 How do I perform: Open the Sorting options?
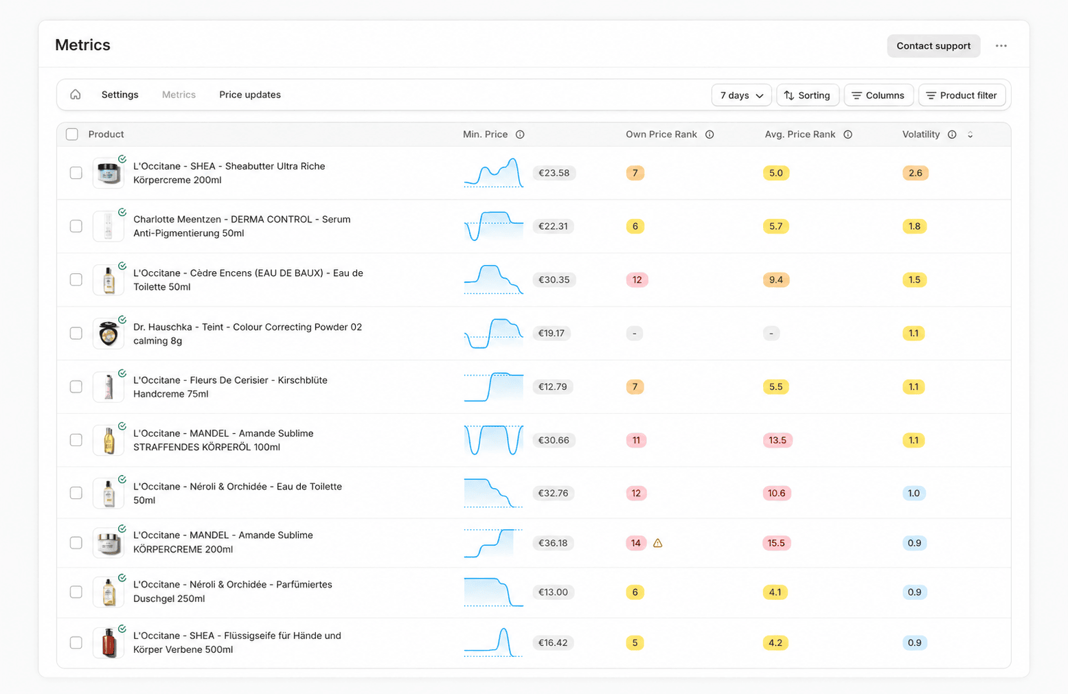click(808, 95)
